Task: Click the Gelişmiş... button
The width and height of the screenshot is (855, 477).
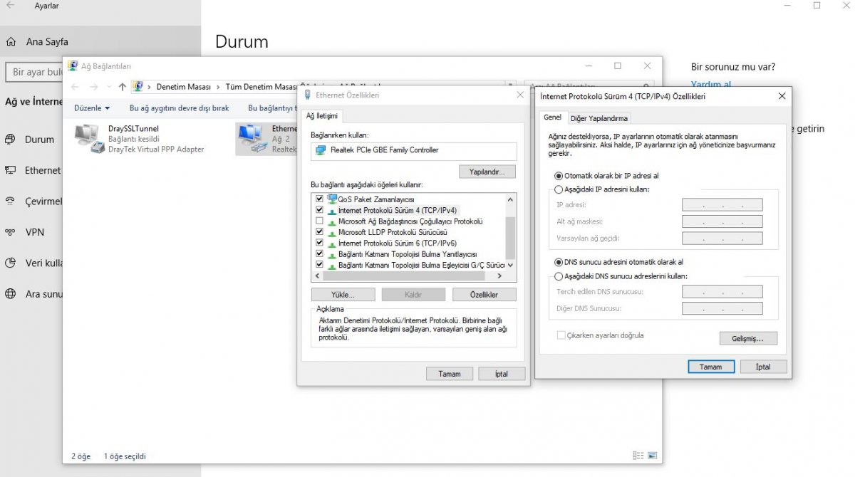Action: 747,339
